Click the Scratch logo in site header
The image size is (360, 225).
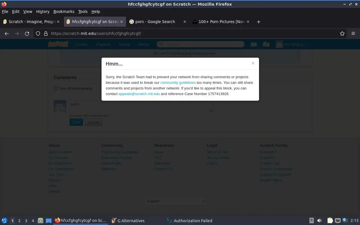(x=58, y=44)
